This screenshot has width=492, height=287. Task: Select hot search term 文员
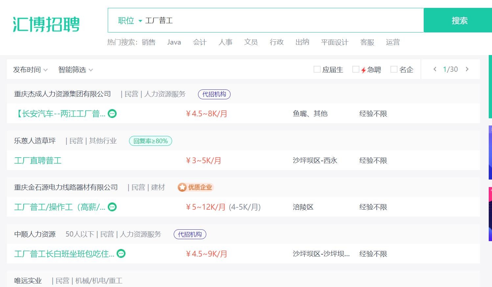pyautogui.click(x=251, y=42)
